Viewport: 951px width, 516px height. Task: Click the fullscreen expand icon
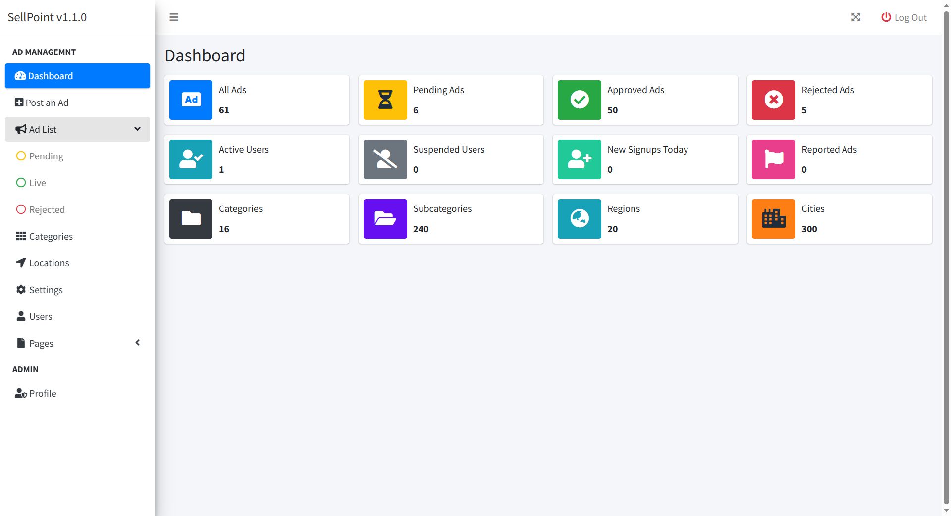click(856, 17)
